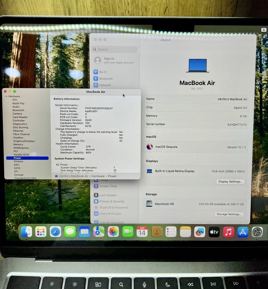Select Memory in System Information Hardware list
Viewport: 268px width, 289px height.
point(18,144)
